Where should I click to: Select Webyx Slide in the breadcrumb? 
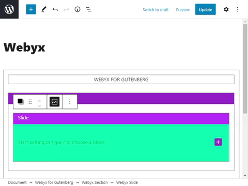[x=127, y=182]
